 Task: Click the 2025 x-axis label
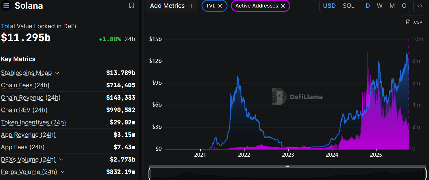(x=376, y=155)
